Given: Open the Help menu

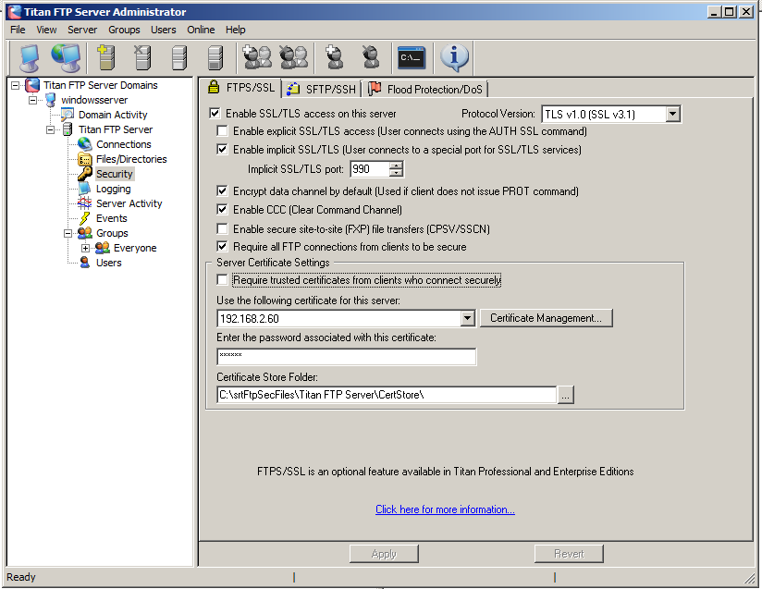Looking at the screenshot, I should pyautogui.click(x=236, y=30).
